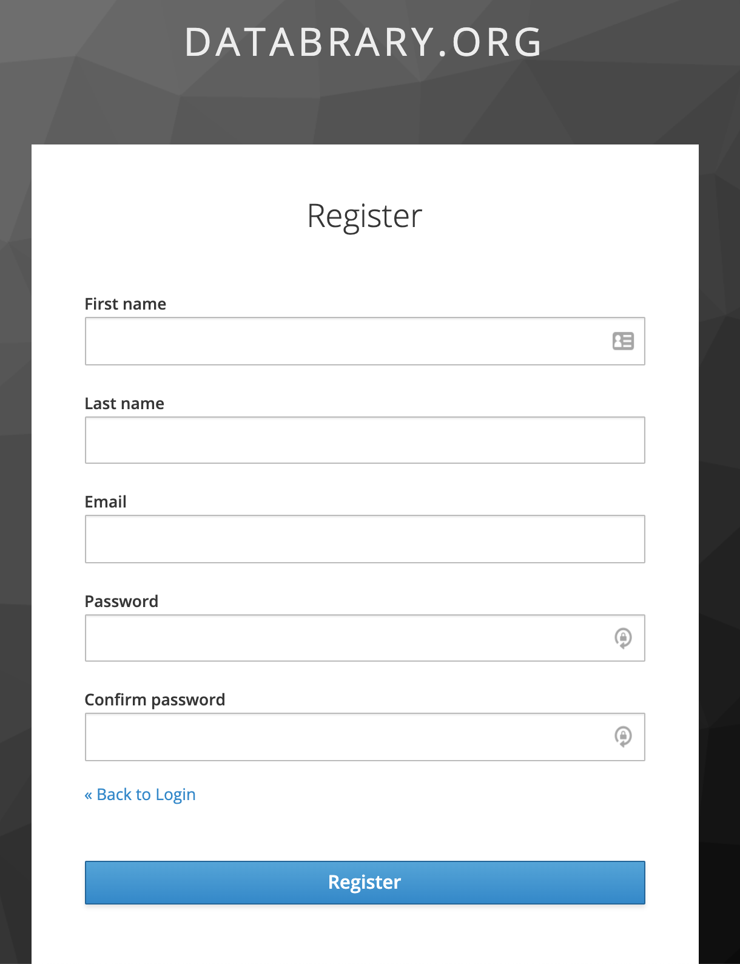This screenshot has height=964, width=740.
Task: Click the Password label
Action: [x=121, y=602]
